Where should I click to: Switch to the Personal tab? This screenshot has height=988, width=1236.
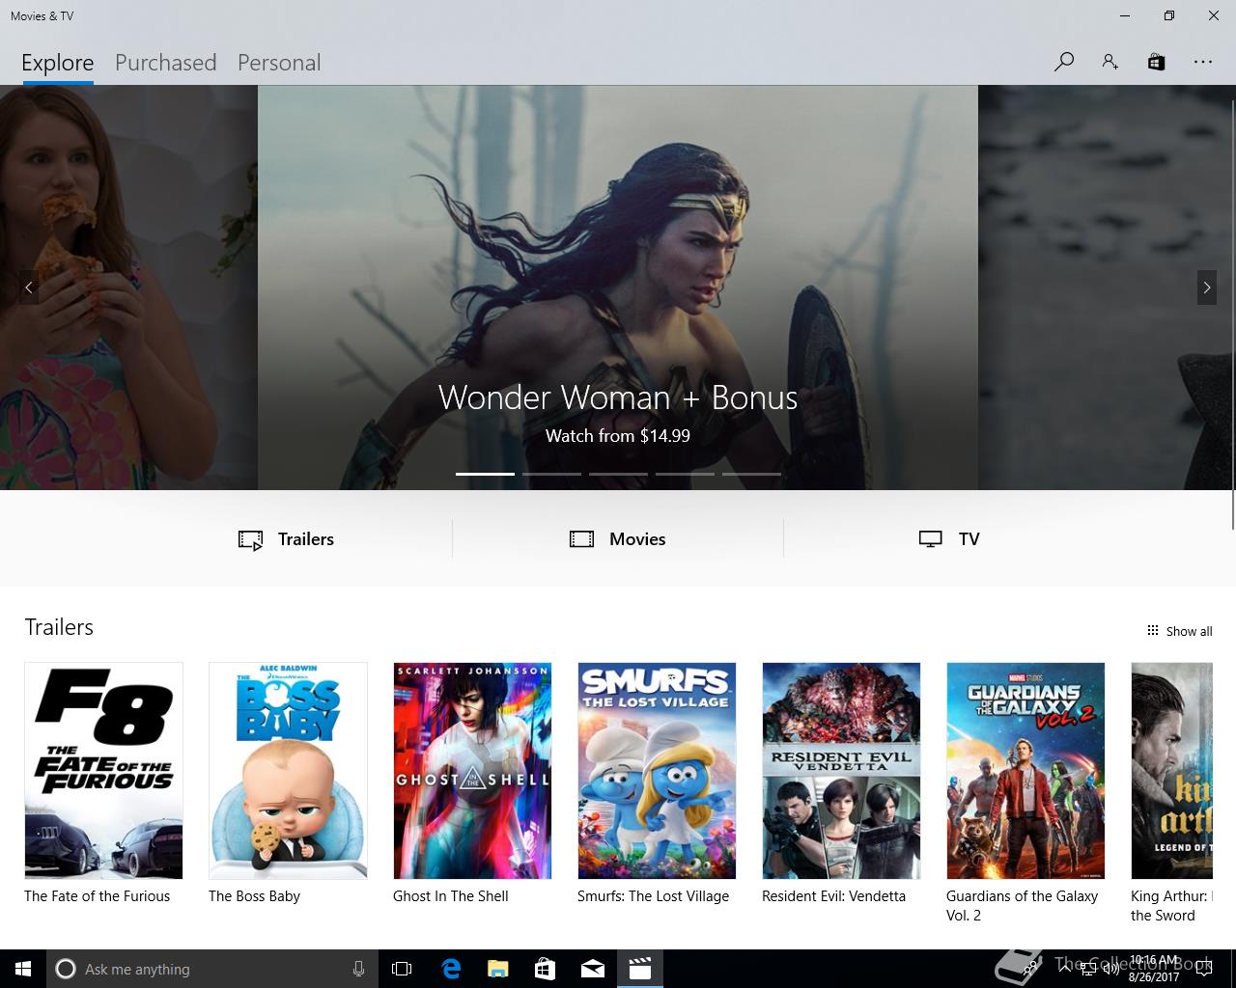[279, 63]
